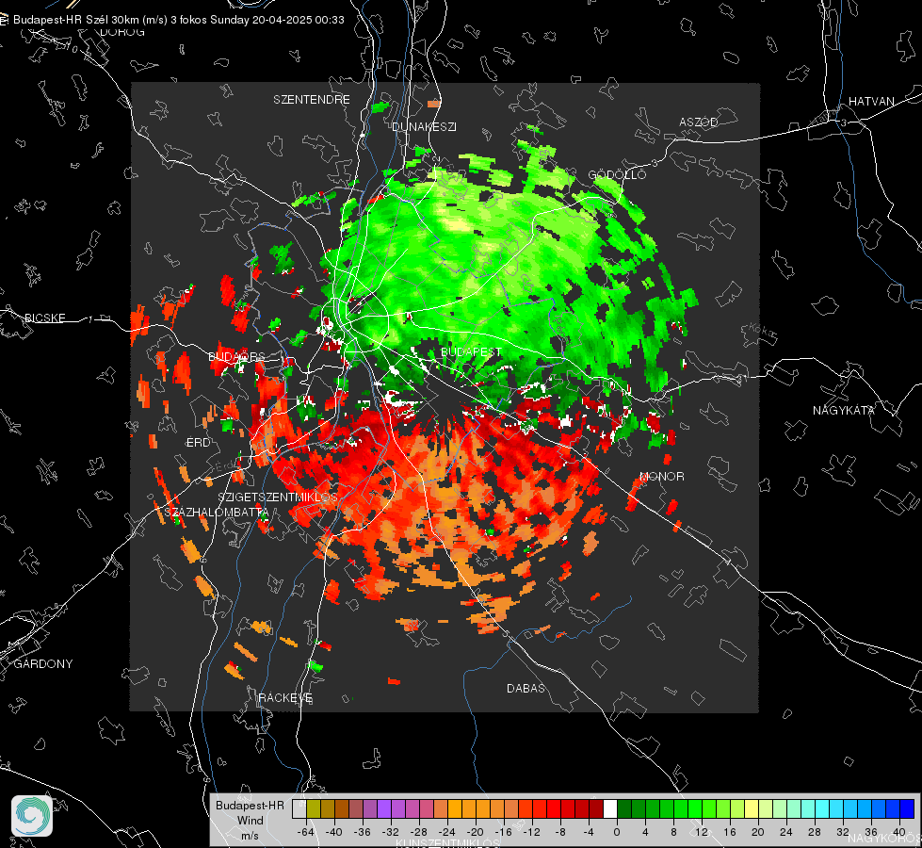Image resolution: width=922 pixels, height=848 pixels.
Task: Click the 20 value on legend scale
Action: click(758, 832)
